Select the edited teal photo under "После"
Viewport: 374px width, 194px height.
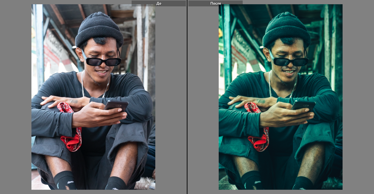(x=280, y=97)
